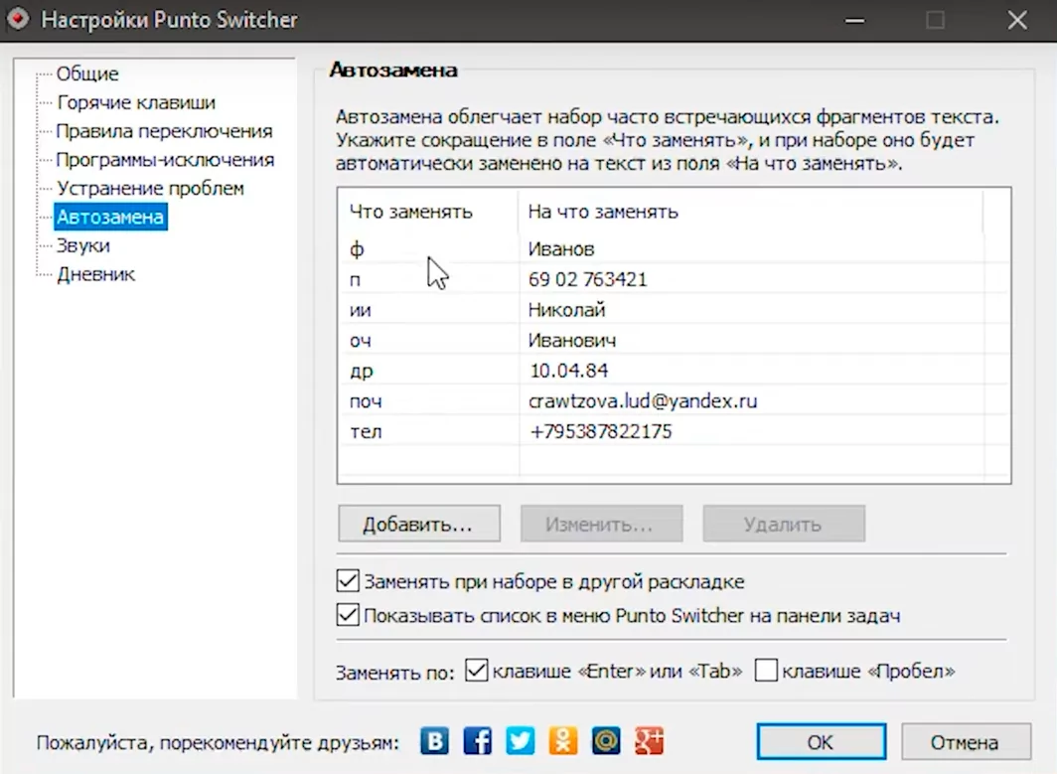Select the row with Иванов
The image size is (1057, 774).
(674, 248)
